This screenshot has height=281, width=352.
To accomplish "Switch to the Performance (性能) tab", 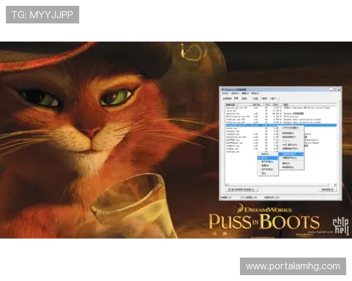I will pos(255,98).
